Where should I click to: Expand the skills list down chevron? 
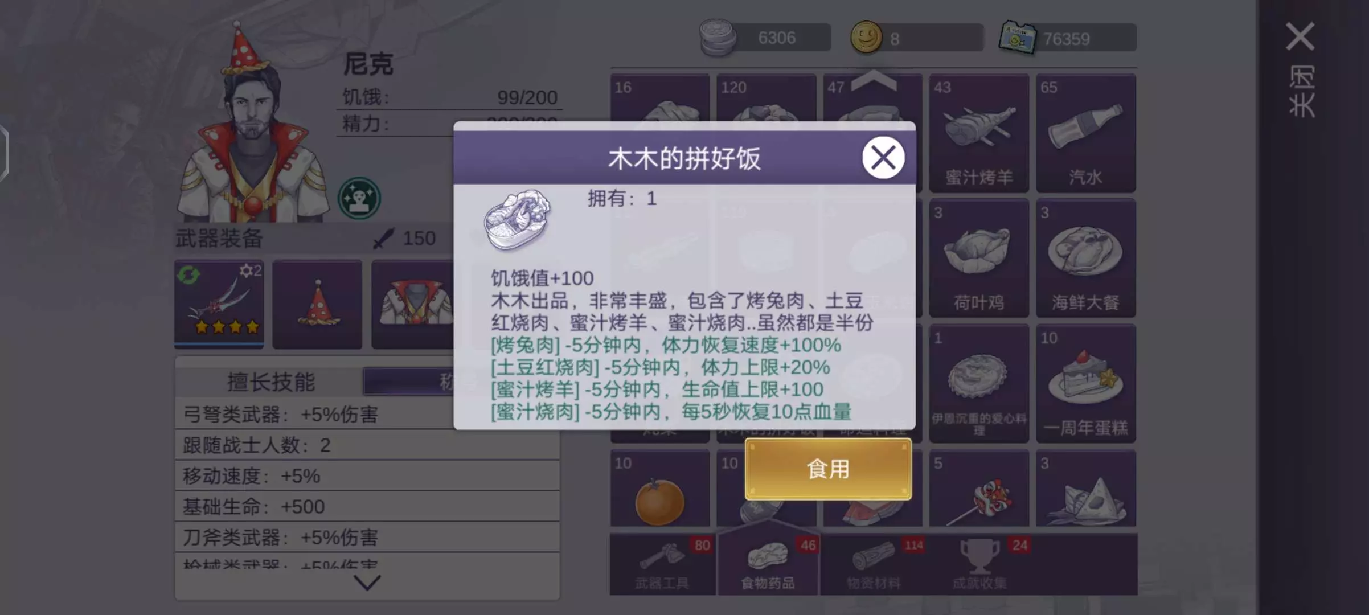point(367,582)
